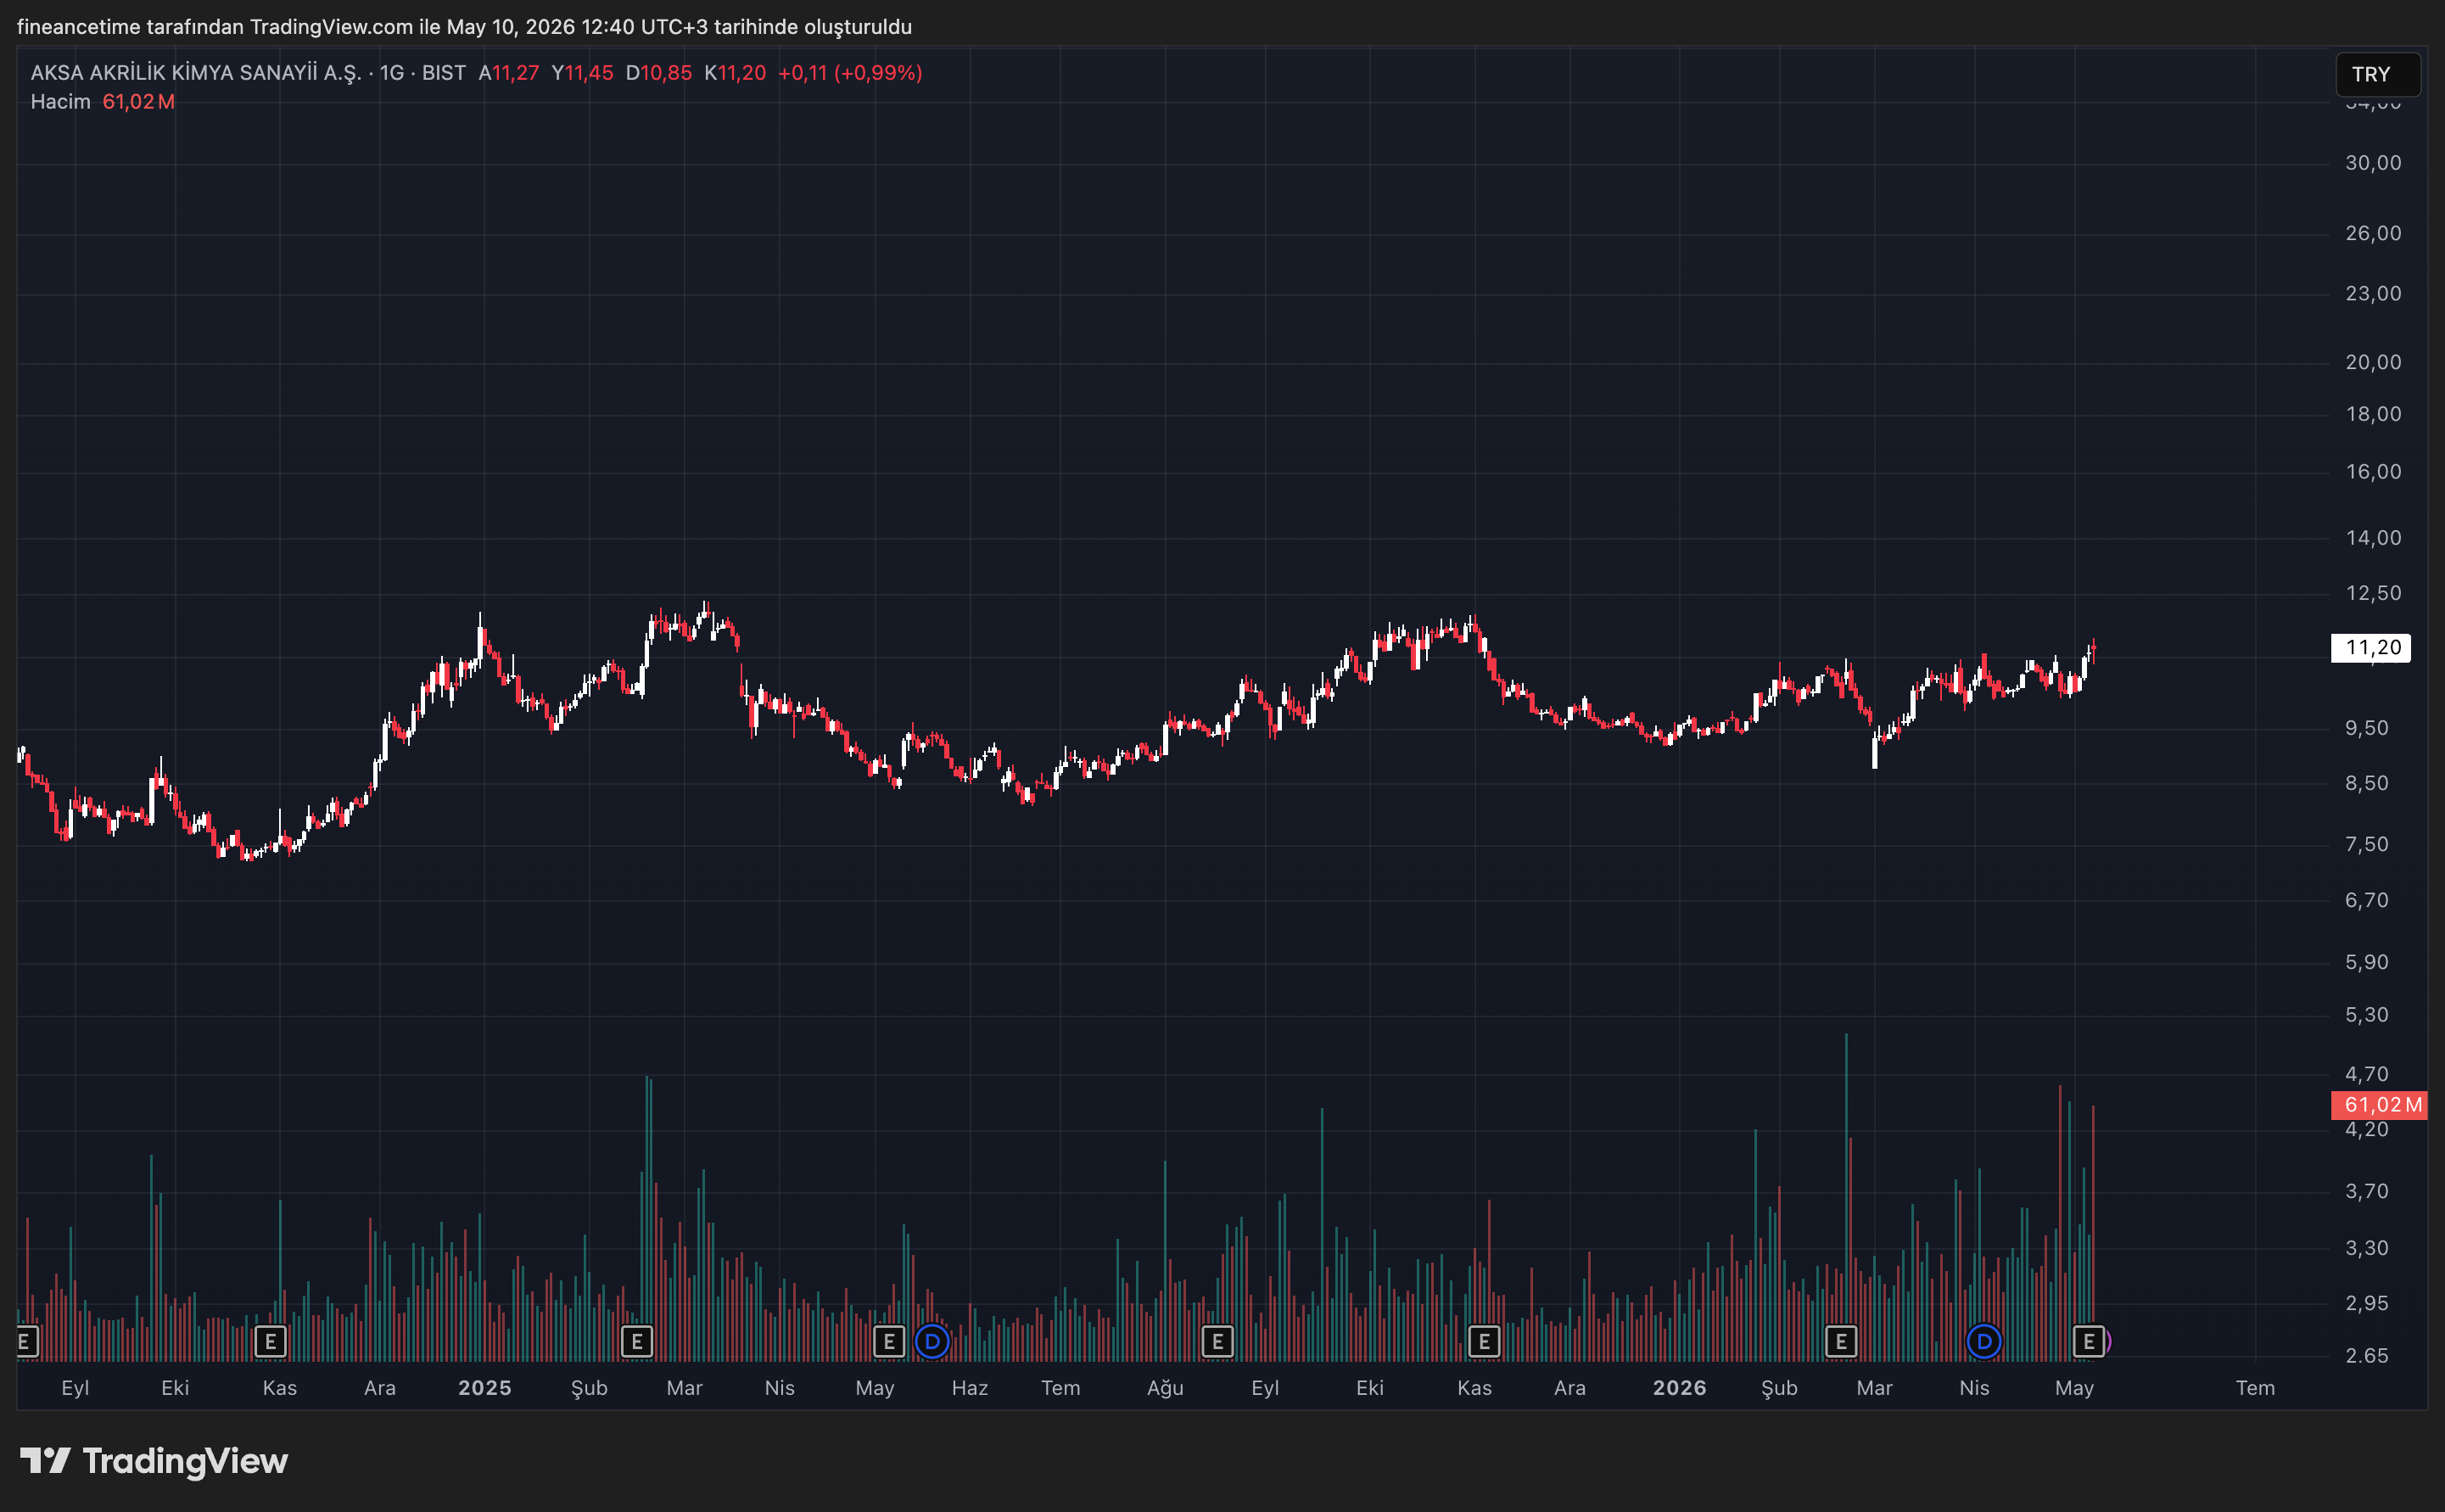
Task: Click the earnings E marker near Kas 2024
Action: point(271,1341)
